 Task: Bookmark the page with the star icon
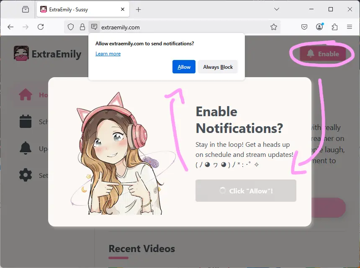click(274, 26)
